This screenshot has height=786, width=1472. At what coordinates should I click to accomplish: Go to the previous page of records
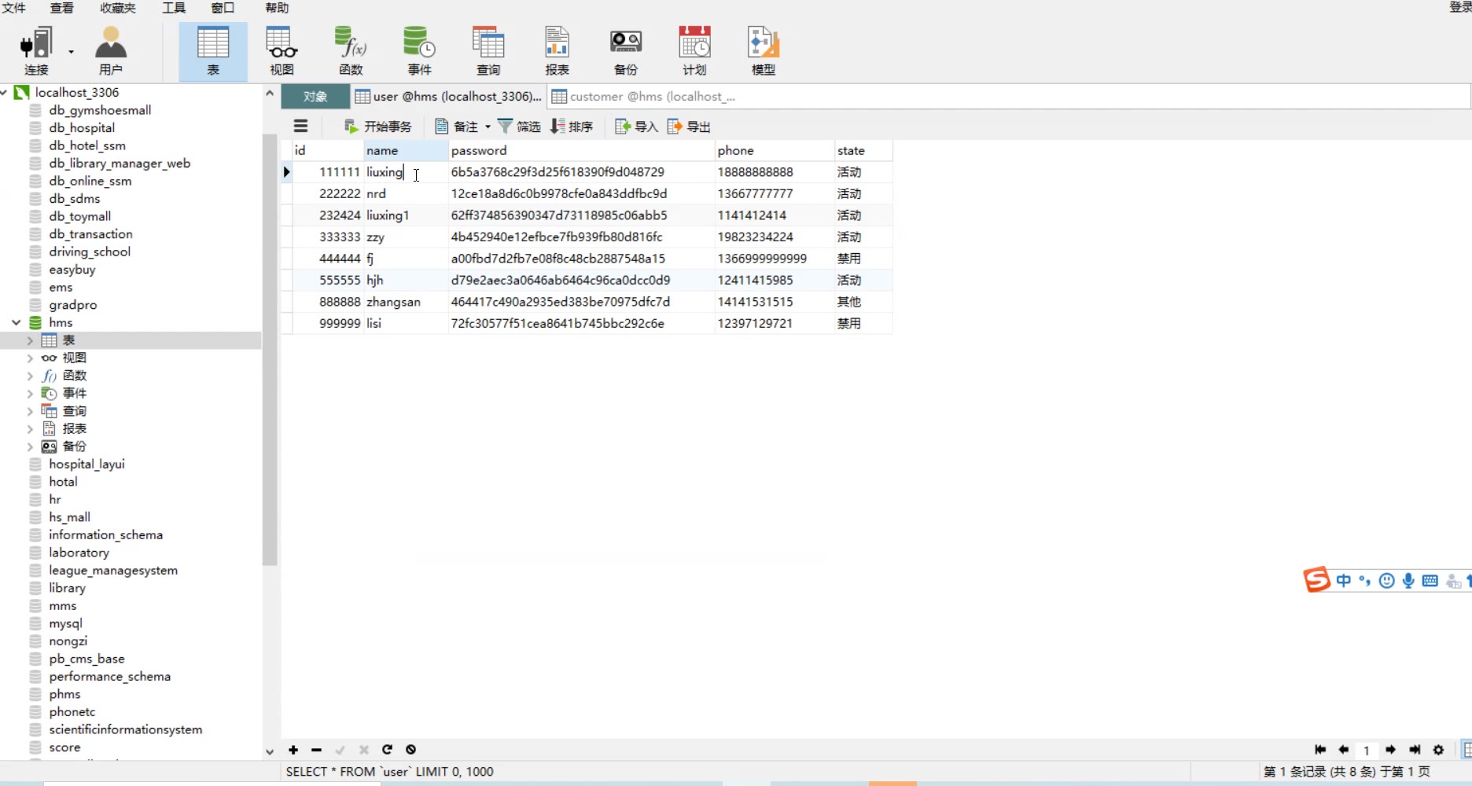[x=1343, y=750]
